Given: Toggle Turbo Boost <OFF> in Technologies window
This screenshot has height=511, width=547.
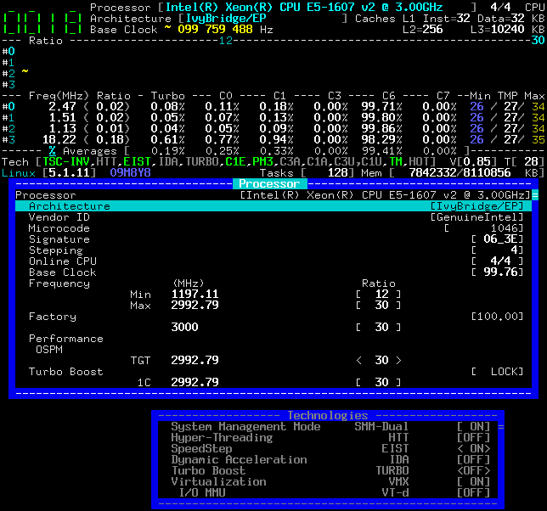Looking at the screenshot, I should 473,470.
